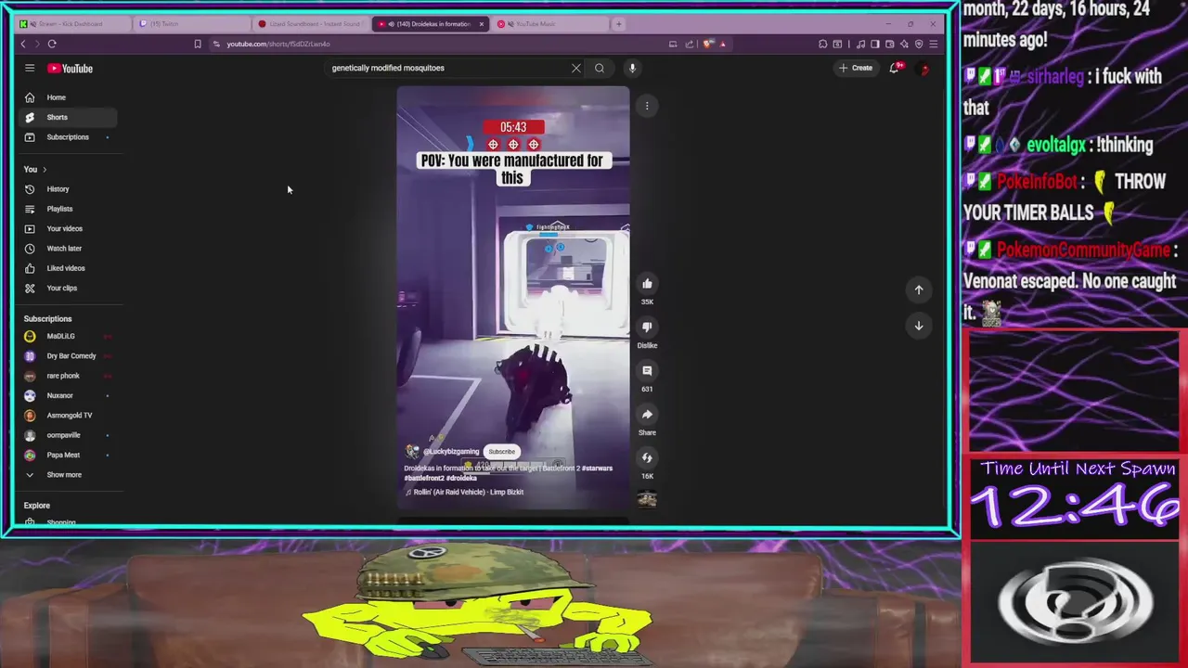
Task: Open Short's three-dot more options
Action: pyautogui.click(x=647, y=106)
